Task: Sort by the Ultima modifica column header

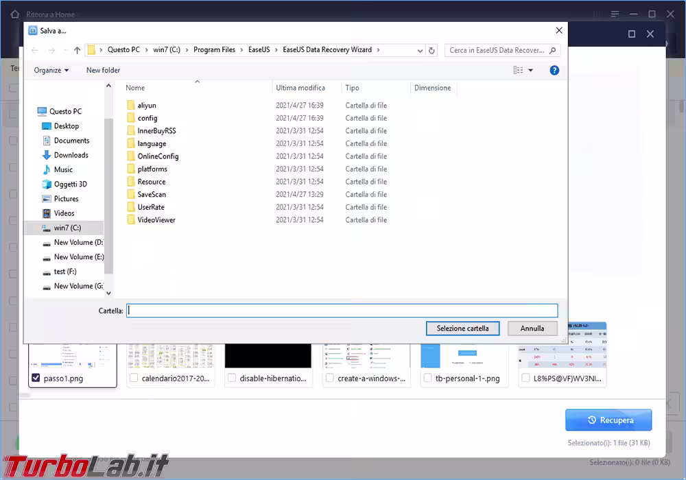Action: [x=300, y=88]
